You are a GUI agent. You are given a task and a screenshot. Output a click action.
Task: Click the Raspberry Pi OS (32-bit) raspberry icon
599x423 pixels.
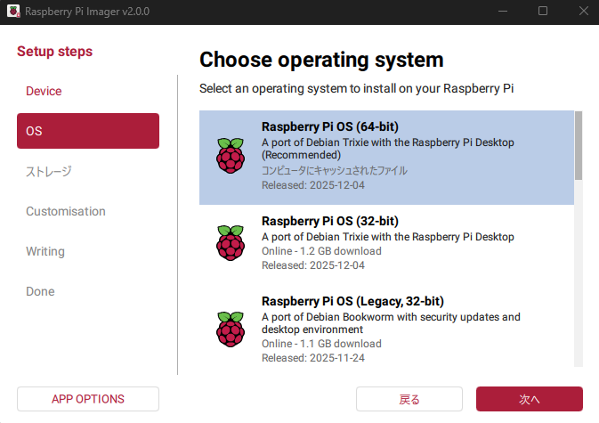coord(230,242)
